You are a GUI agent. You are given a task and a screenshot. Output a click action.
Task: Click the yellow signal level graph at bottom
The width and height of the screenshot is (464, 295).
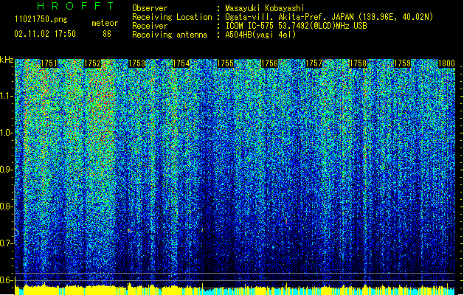click(x=235, y=289)
